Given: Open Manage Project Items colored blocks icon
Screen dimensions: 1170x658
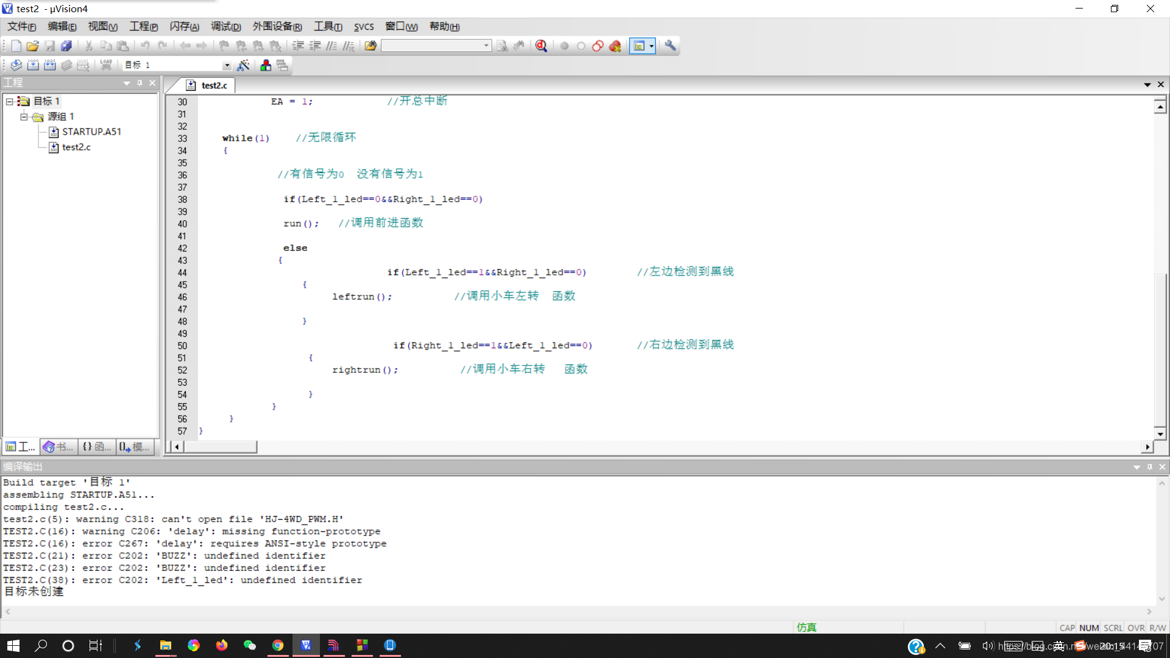Looking at the screenshot, I should pos(266,65).
